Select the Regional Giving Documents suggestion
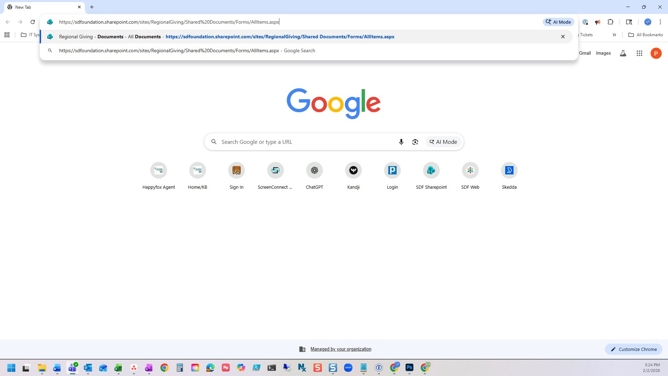This screenshot has height=376, width=668. pos(226,37)
